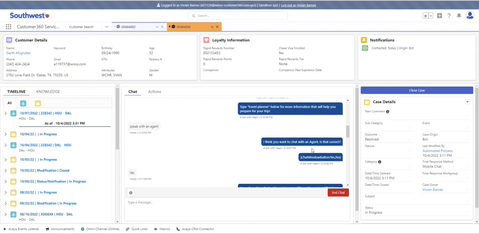Viewport: 479px width, 234px height.
Task: Close the 00484884 tab
Action: tap(217, 27)
